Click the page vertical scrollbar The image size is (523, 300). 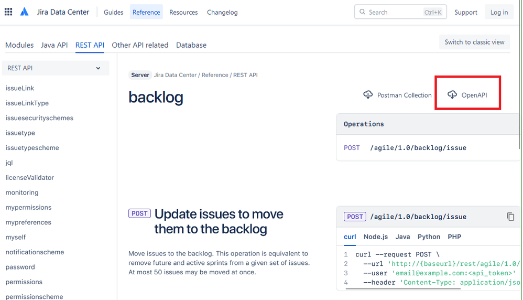pyautogui.click(x=520, y=75)
